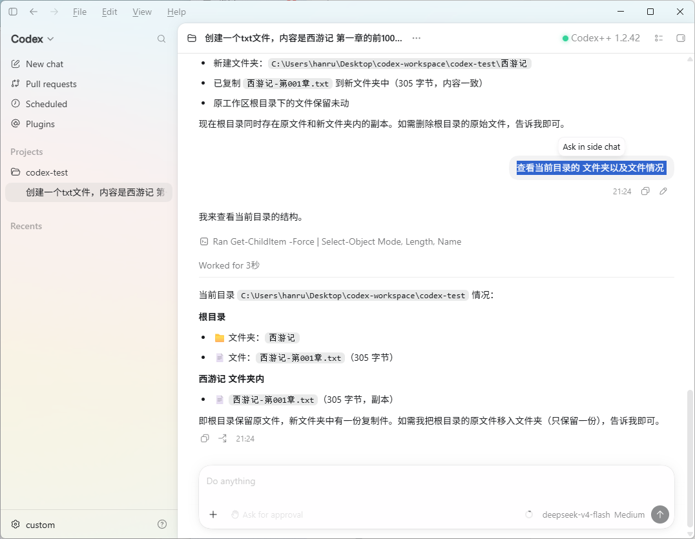695x539 pixels.
Task: Expand the Ran Get-ChildItem command entry
Action: coord(330,242)
